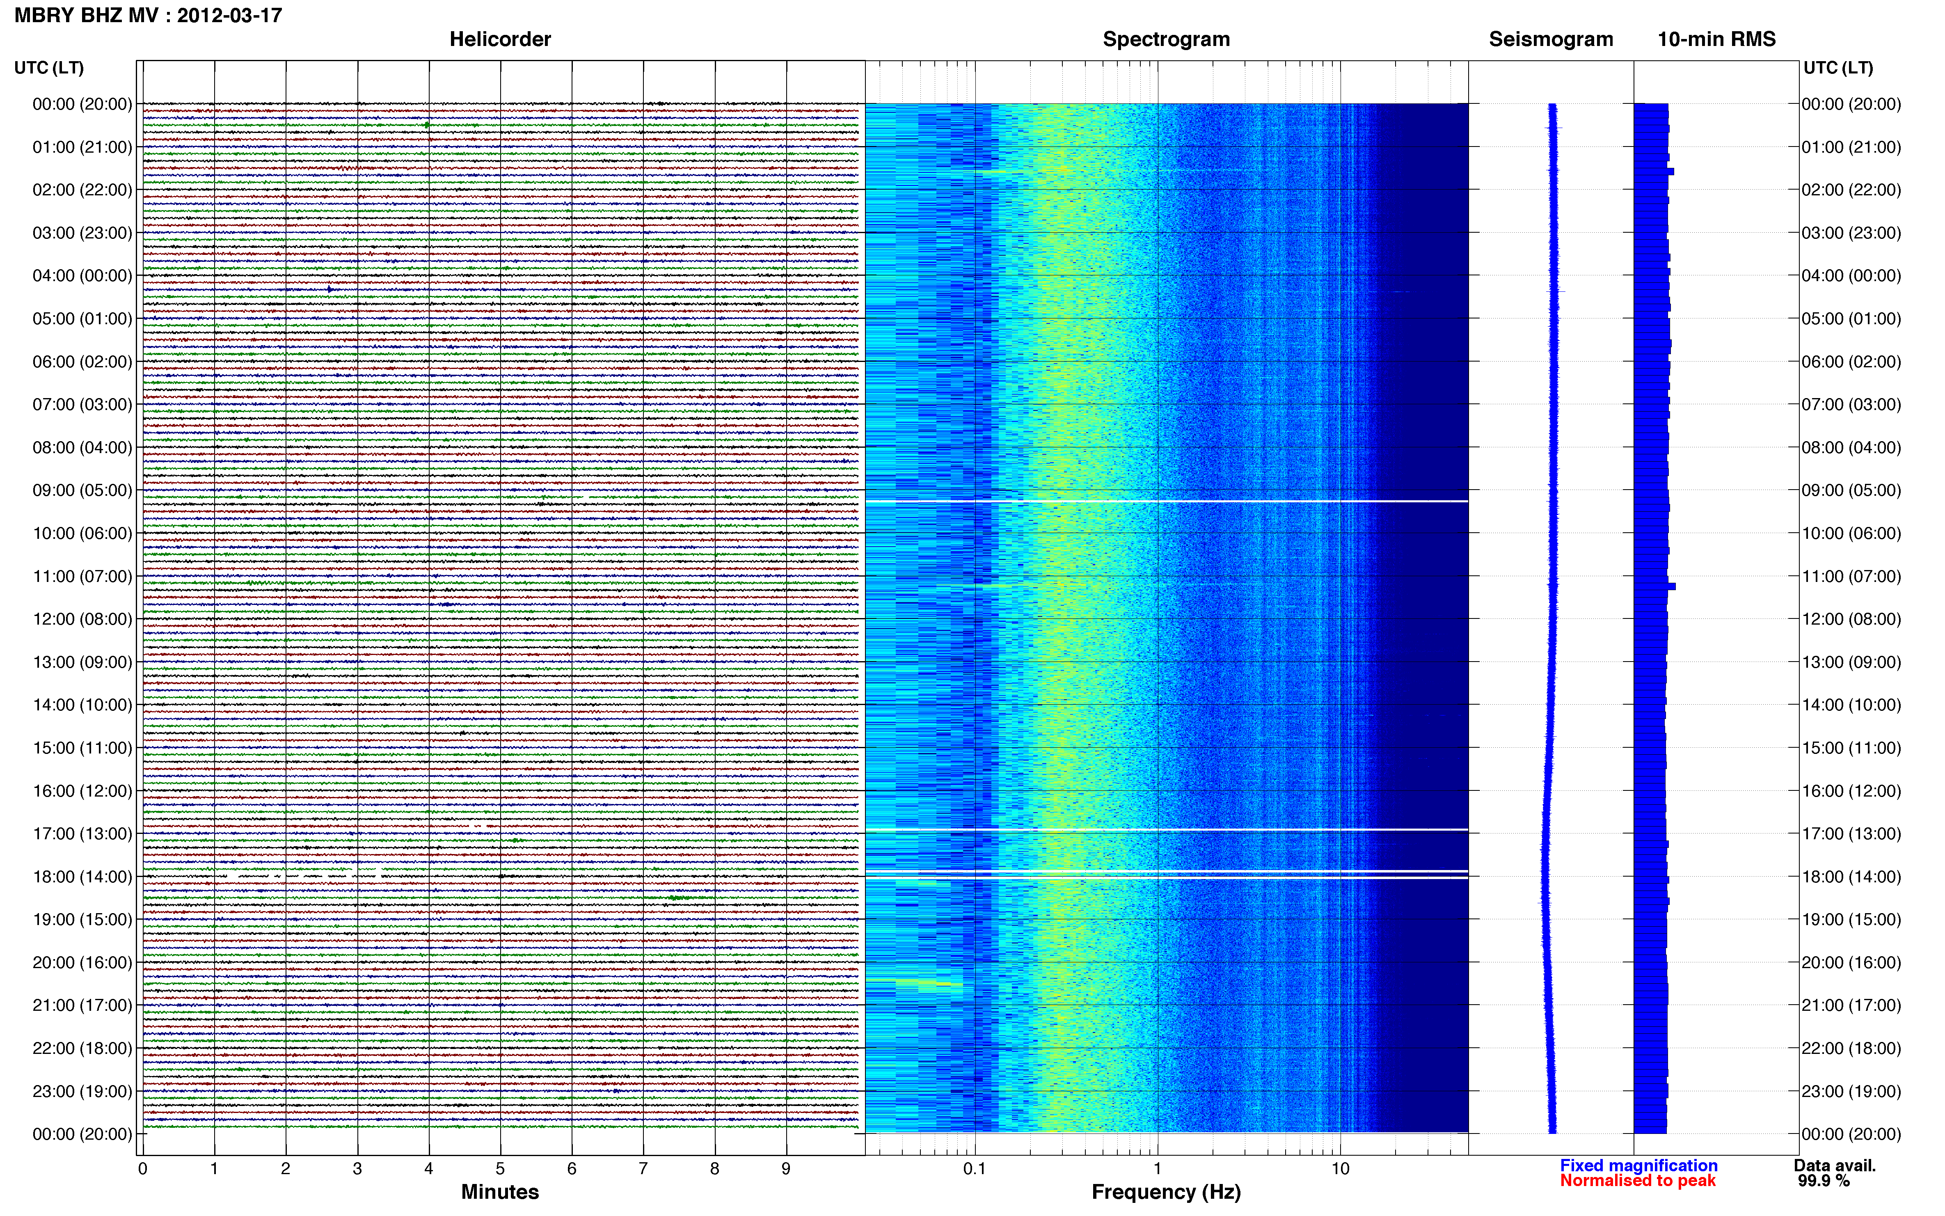Click left time label '21:00 (17:00)'
Viewport: 1945px width, 1216px height.
click(x=82, y=1005)
